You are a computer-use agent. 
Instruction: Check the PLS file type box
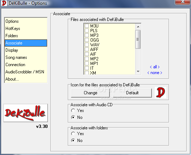(x=87, y=30)
